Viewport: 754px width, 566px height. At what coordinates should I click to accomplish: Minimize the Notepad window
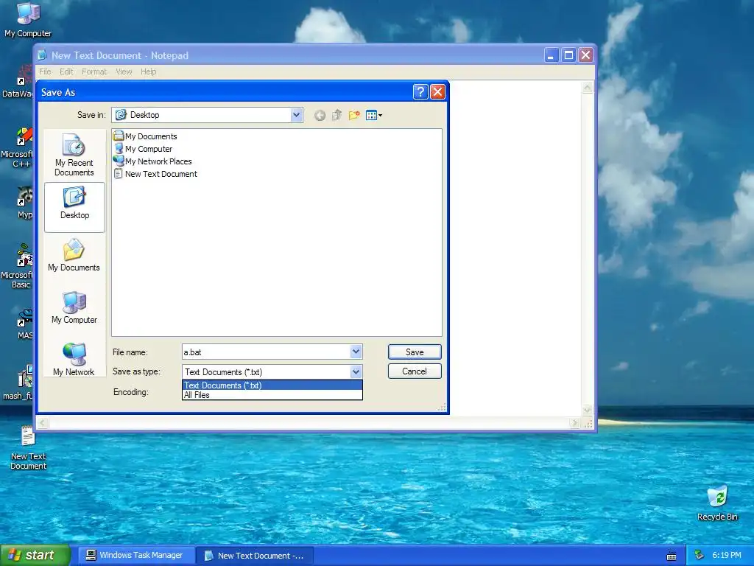(x=551, y=55)
